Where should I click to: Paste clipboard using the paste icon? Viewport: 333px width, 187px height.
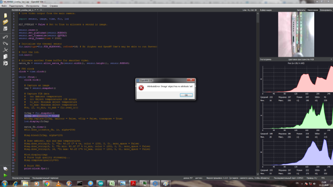[5, 63]
